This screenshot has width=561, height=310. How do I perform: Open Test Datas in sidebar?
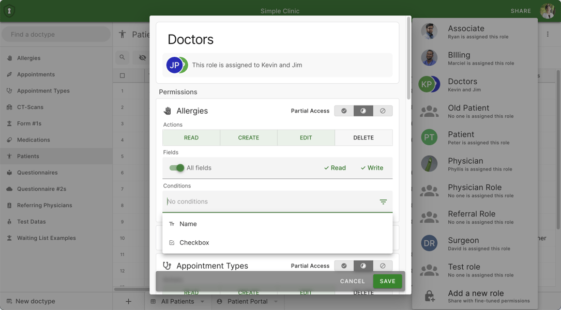[56, 222]
